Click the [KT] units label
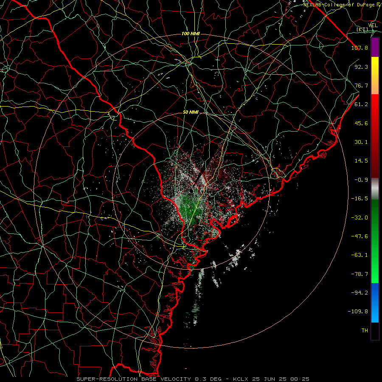The width and height of the screenshot is (382, 382). (x=362, y=30)
